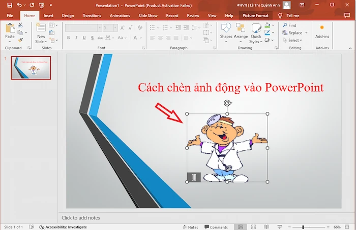Image resolution: width=356 pixels, height=230 pixels.
Task: Click the Font Color A button
Action: (x=135, y=38)
